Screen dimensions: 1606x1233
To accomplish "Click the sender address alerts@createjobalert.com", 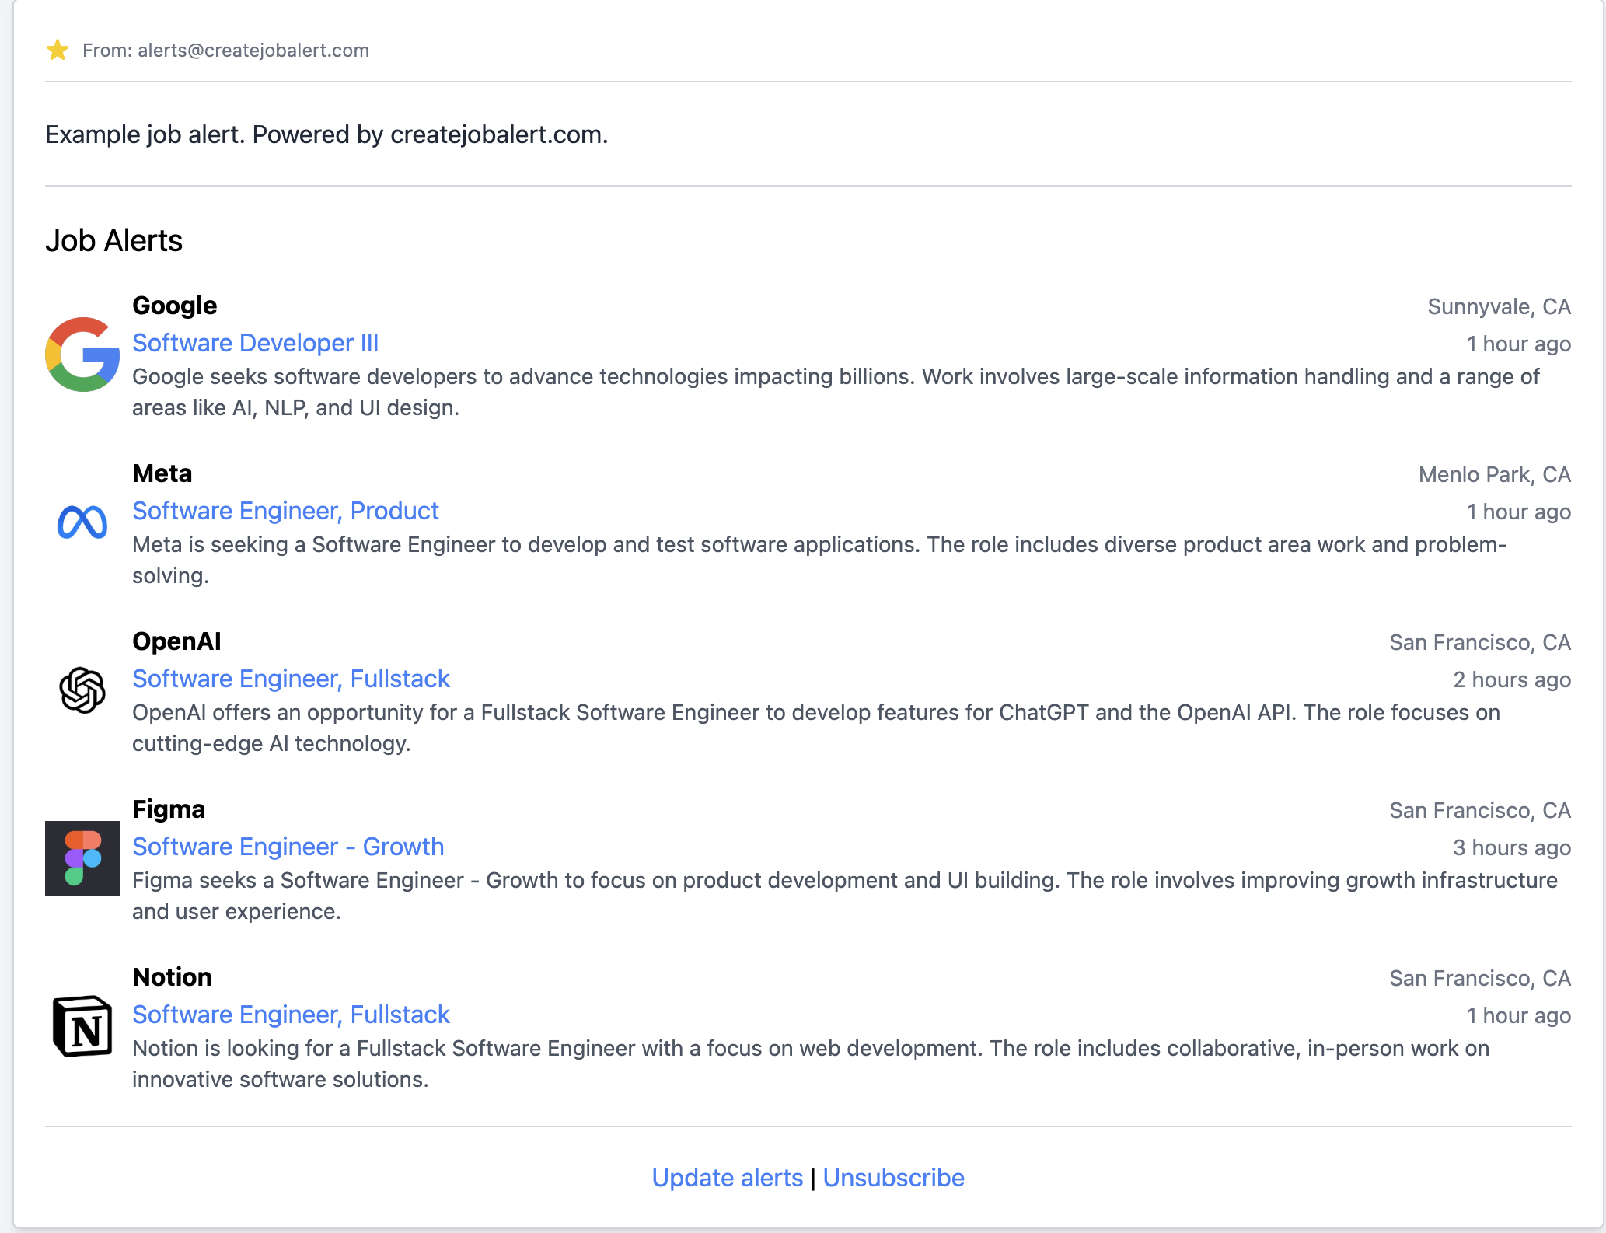I will point(253,51).
